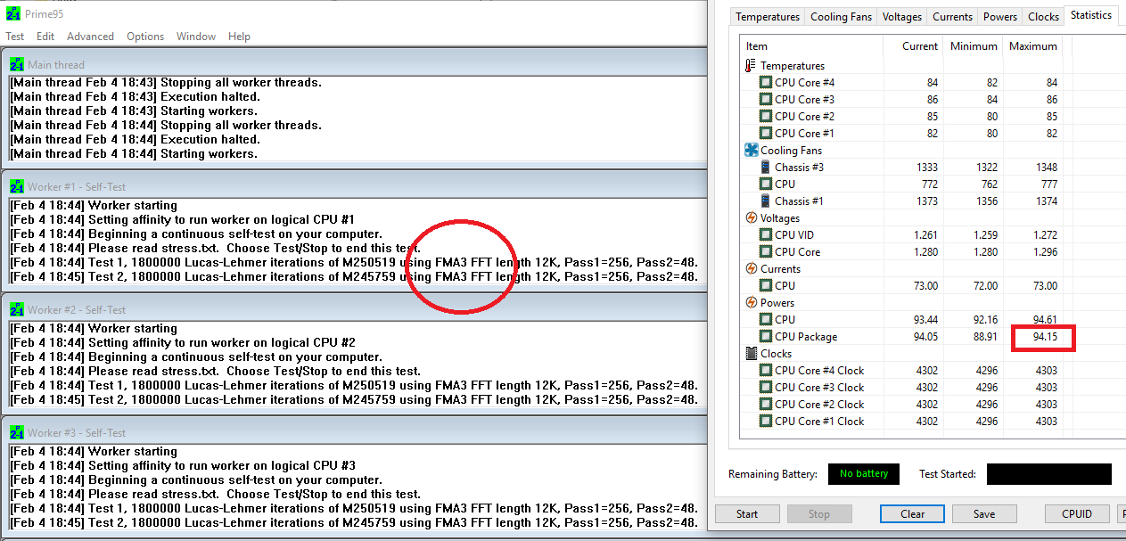The height and width of the screenshot is (541, 1126).
Task: Click the Clear button
Action: [x=912, y=514]
